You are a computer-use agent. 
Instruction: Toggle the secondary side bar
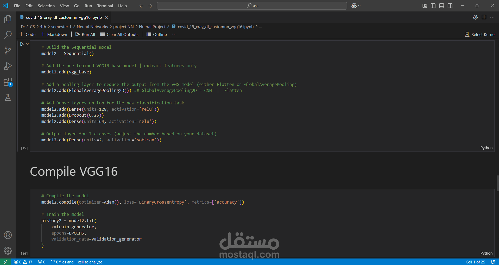450,6
